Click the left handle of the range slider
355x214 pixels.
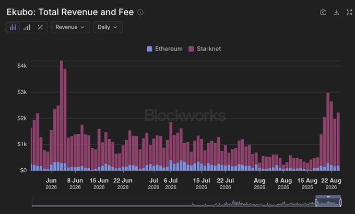pos(316,202)
